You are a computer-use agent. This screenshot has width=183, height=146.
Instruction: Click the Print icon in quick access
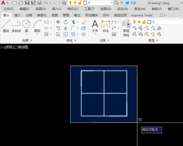point(40,3)
